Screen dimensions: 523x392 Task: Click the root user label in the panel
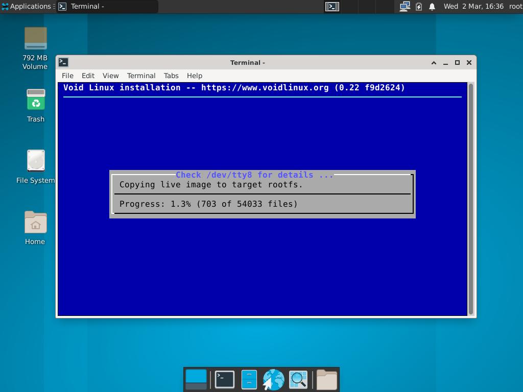[516, 6]
